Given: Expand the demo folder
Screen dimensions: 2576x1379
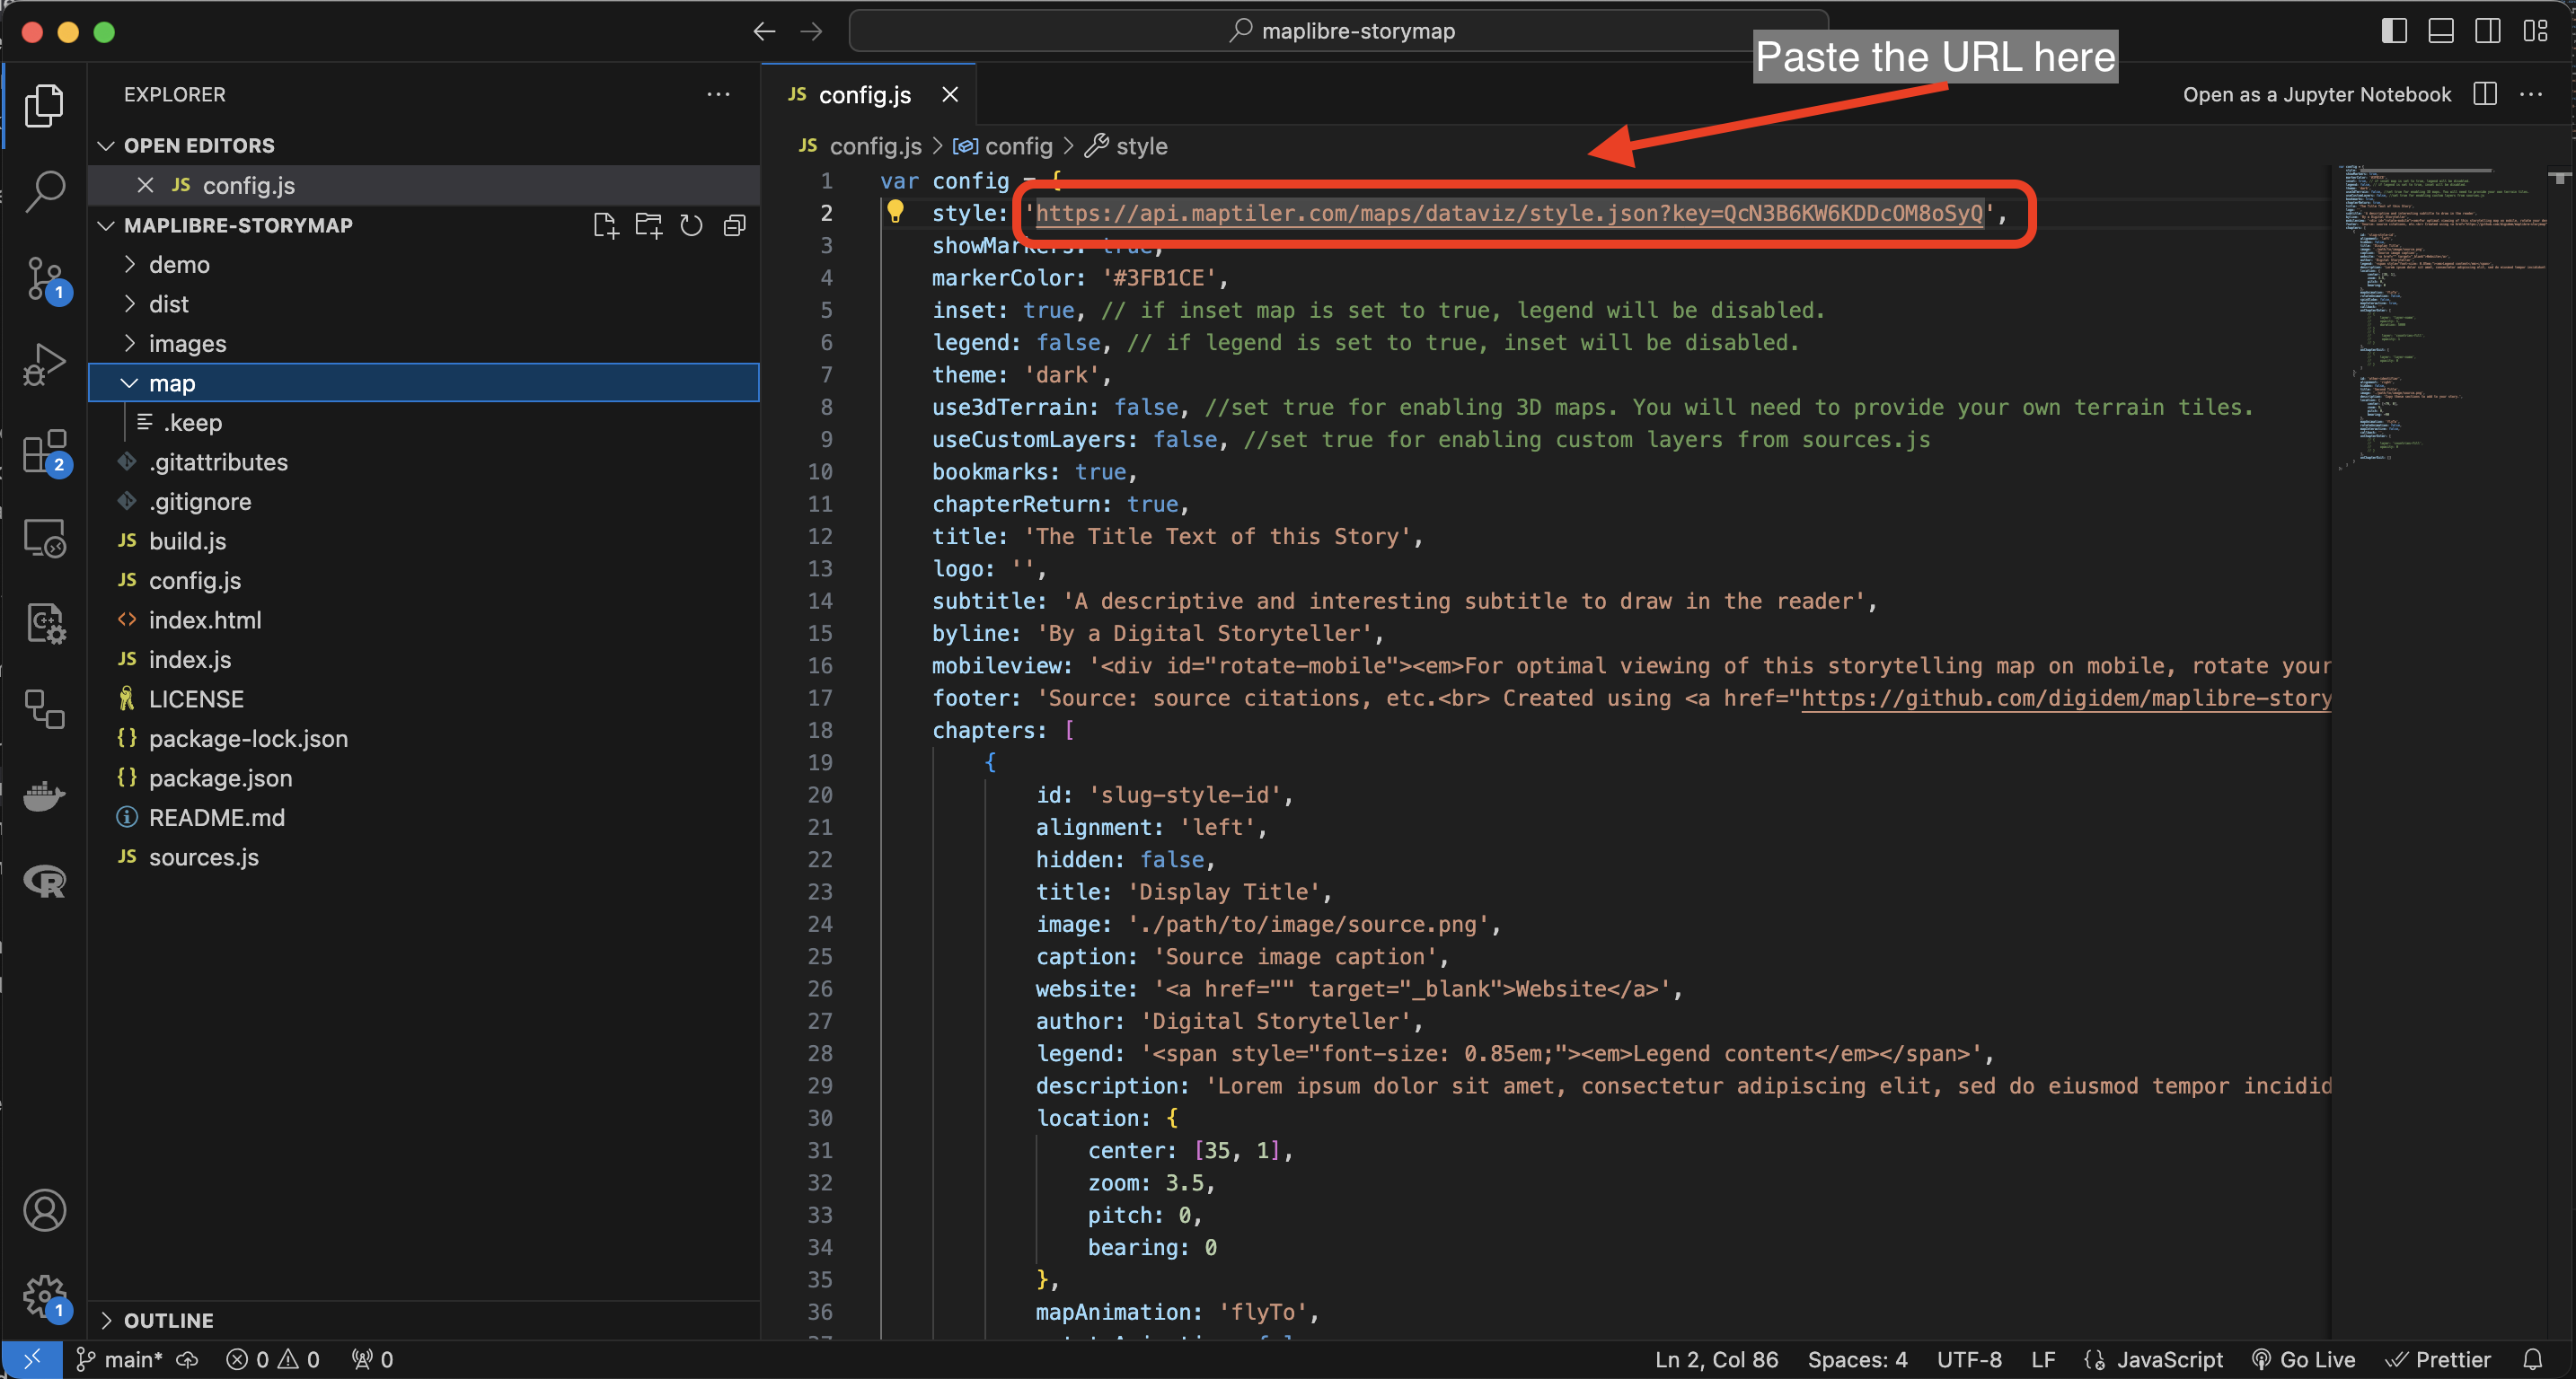Looking at the screenshot, I should [x=179, y=265].
